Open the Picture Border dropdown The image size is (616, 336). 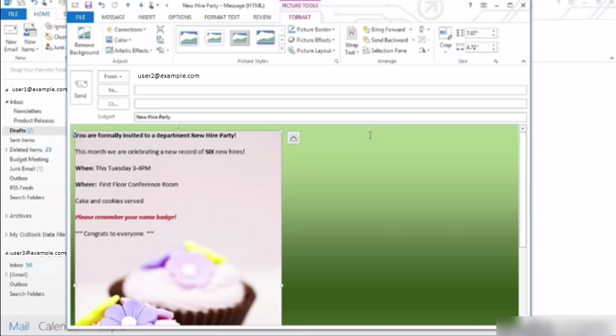point(311,30)
